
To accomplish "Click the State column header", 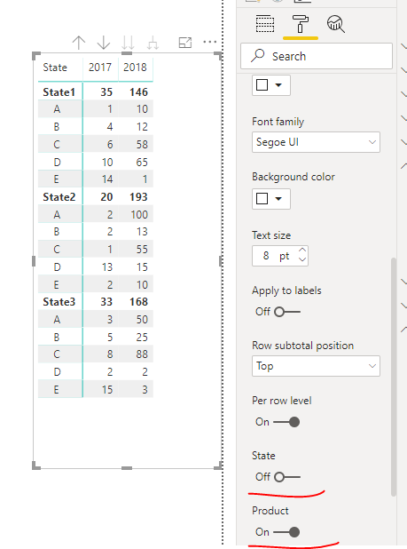I will pyautogui.click(x=55, y=68).
